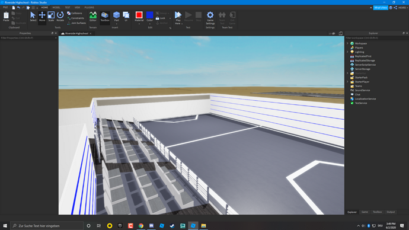
Task: Toggle viewport eye visibility icon
Action: click(x=333, y=33)
